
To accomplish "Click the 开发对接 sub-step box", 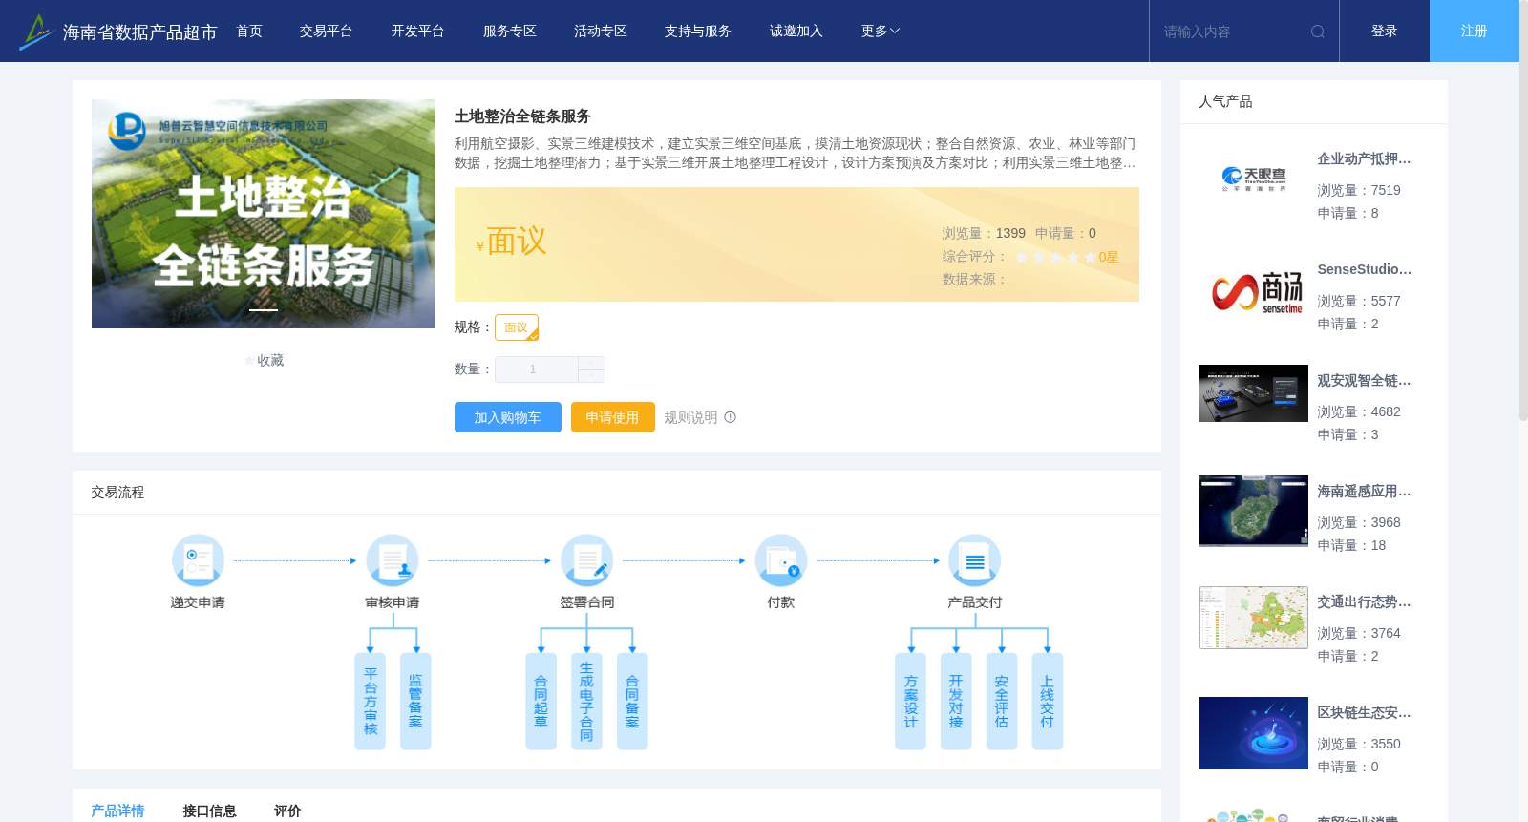I will pyautogui.click(x=956, y=702).
